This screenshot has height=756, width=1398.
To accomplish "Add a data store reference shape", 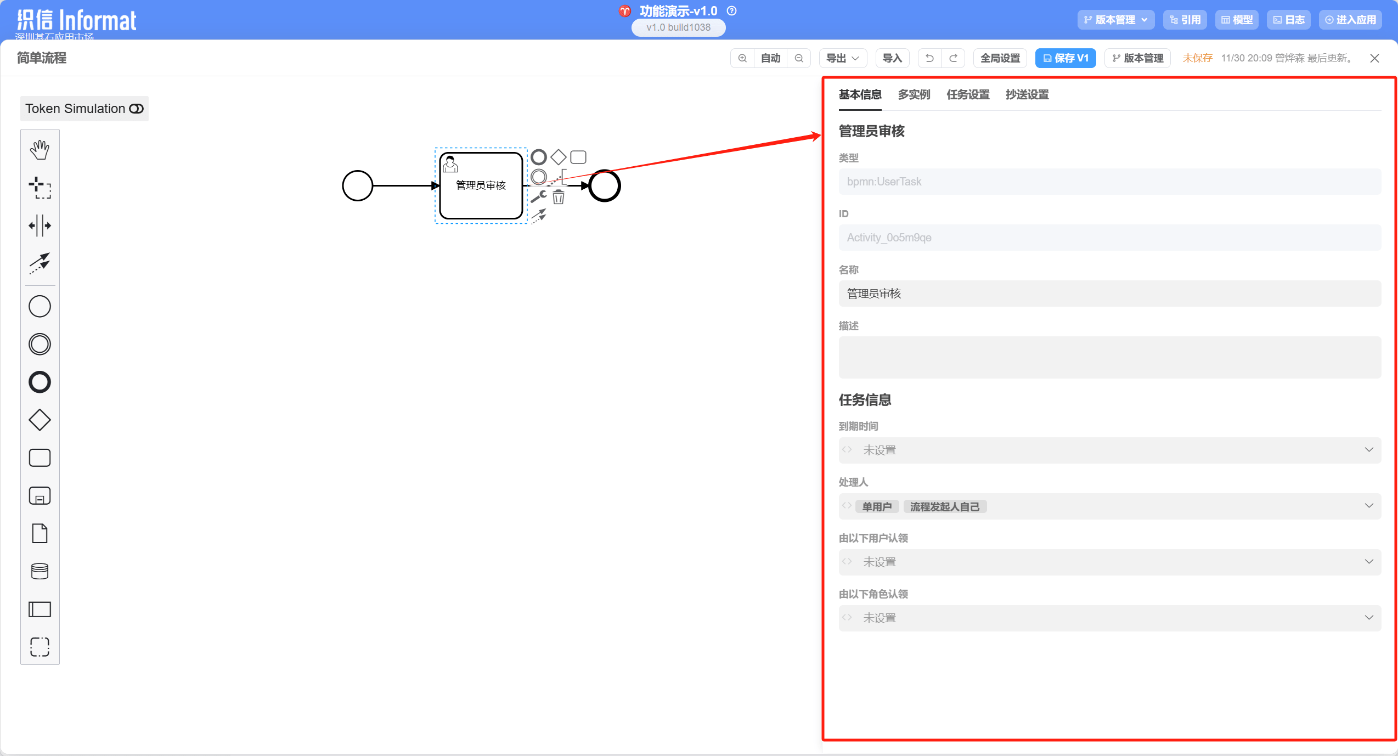I will pyautogui.click(x=40, y=571).
